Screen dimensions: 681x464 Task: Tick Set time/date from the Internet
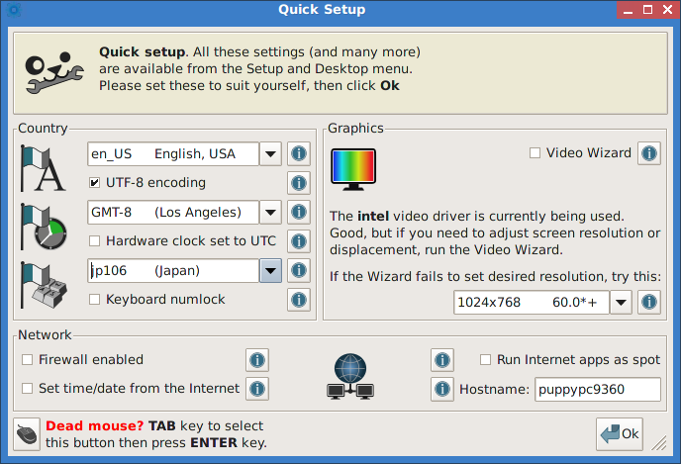[28, 389]
